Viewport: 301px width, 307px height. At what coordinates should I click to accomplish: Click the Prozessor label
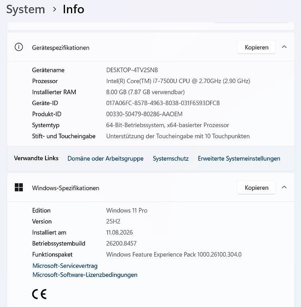(45, 81)
